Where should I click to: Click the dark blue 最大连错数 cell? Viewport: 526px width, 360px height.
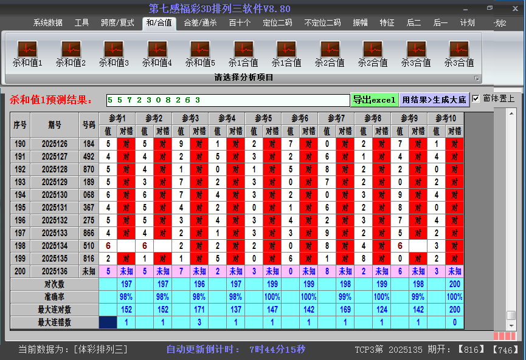coord(108,322)
